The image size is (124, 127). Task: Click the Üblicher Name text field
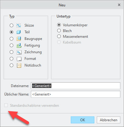click(76, 94)
